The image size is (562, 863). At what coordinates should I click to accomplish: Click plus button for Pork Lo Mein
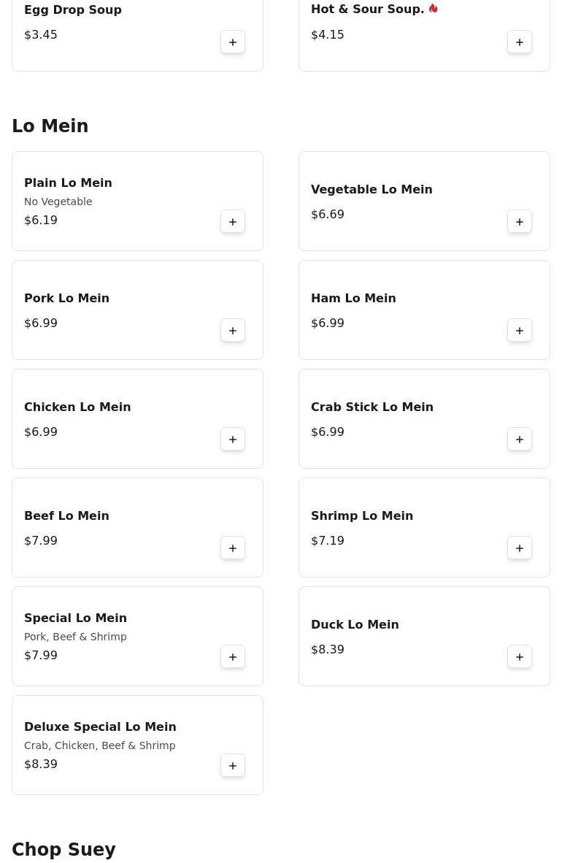pyautogui.click(x=233, y=331)
